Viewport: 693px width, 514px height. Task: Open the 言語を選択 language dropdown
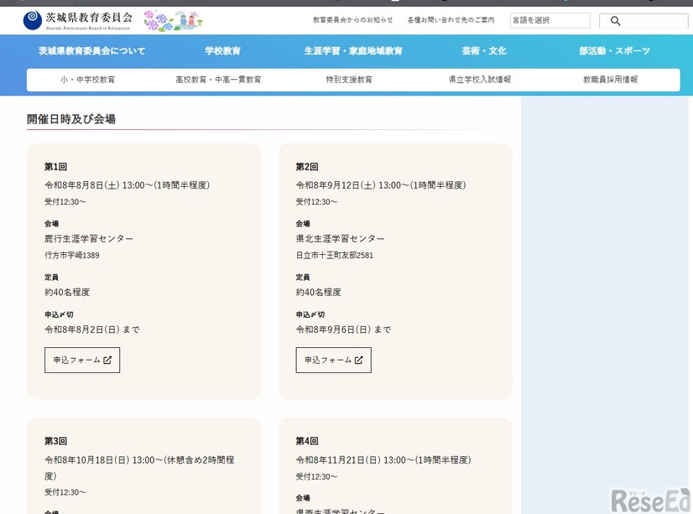[x=550, y=20]
